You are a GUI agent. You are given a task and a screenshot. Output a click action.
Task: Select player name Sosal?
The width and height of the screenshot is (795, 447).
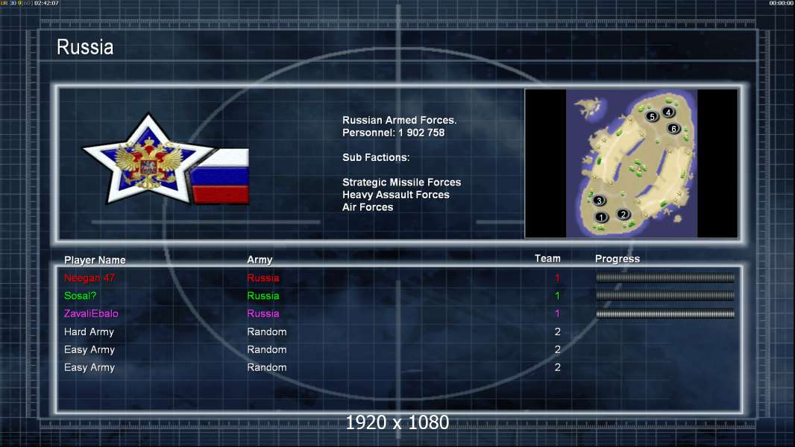click(80, 296)
